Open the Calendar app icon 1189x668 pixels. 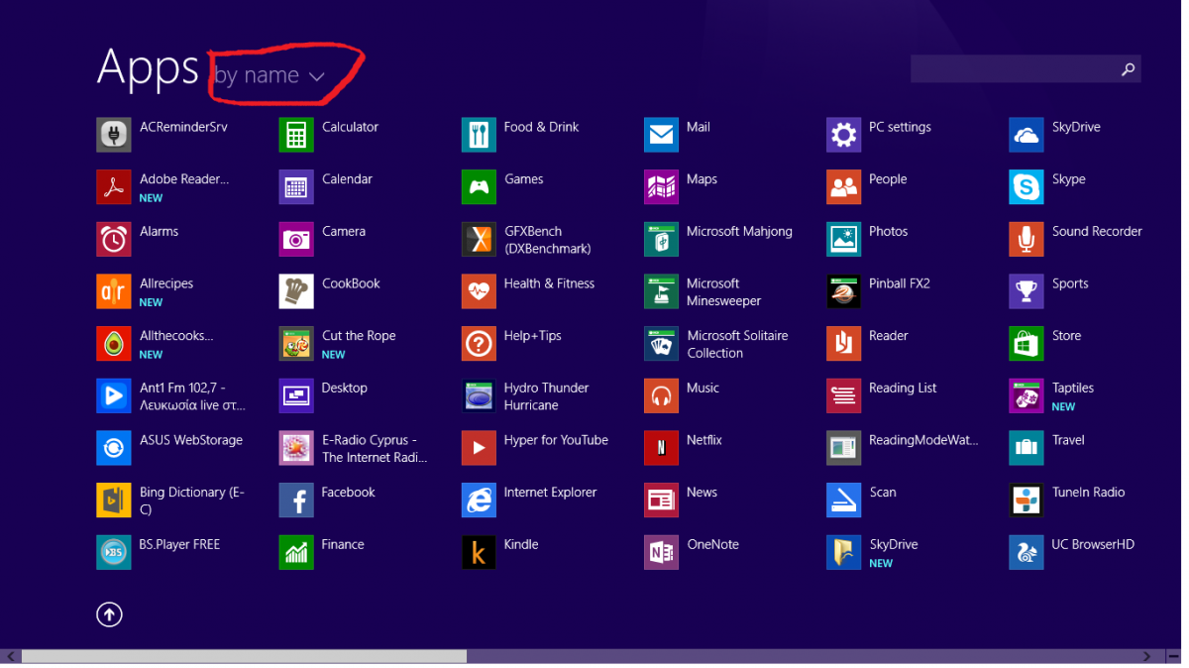coord(296,187)
